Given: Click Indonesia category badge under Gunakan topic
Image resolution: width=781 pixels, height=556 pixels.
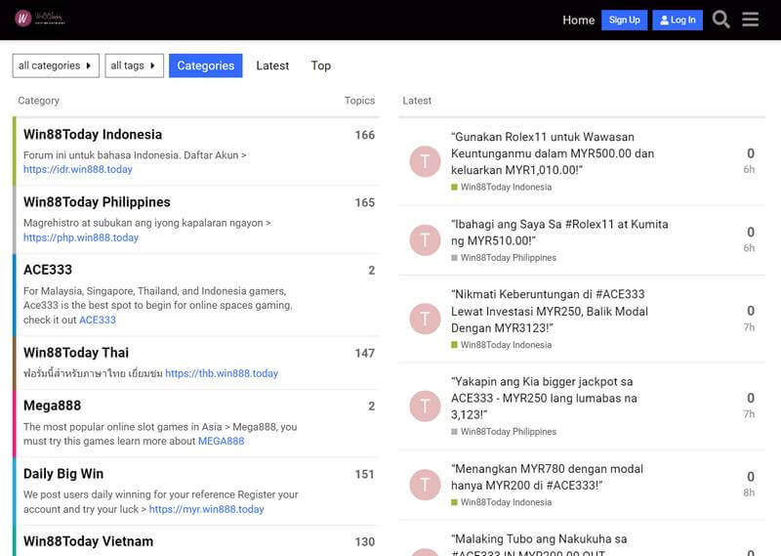Looking at the screenshot, I should pyautogui.click(x=501, y=187).
